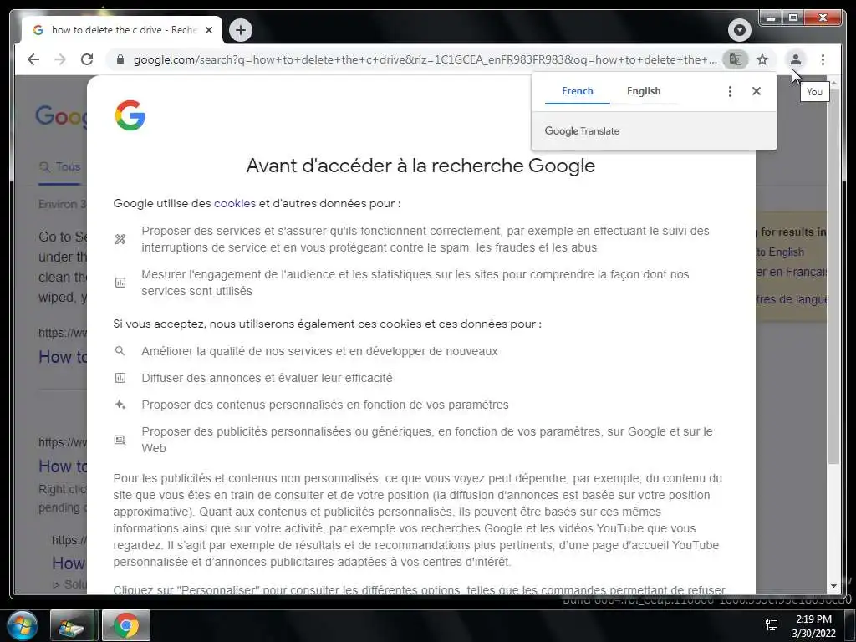Click the magnifier icon beside 'Améliorer la qualité'
Screen dimensions: 856x642
pyautogui.click(x=120, y=351)
